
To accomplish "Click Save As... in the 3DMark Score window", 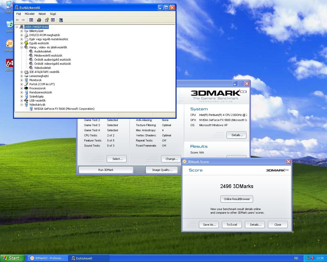I will coord(209,225).
